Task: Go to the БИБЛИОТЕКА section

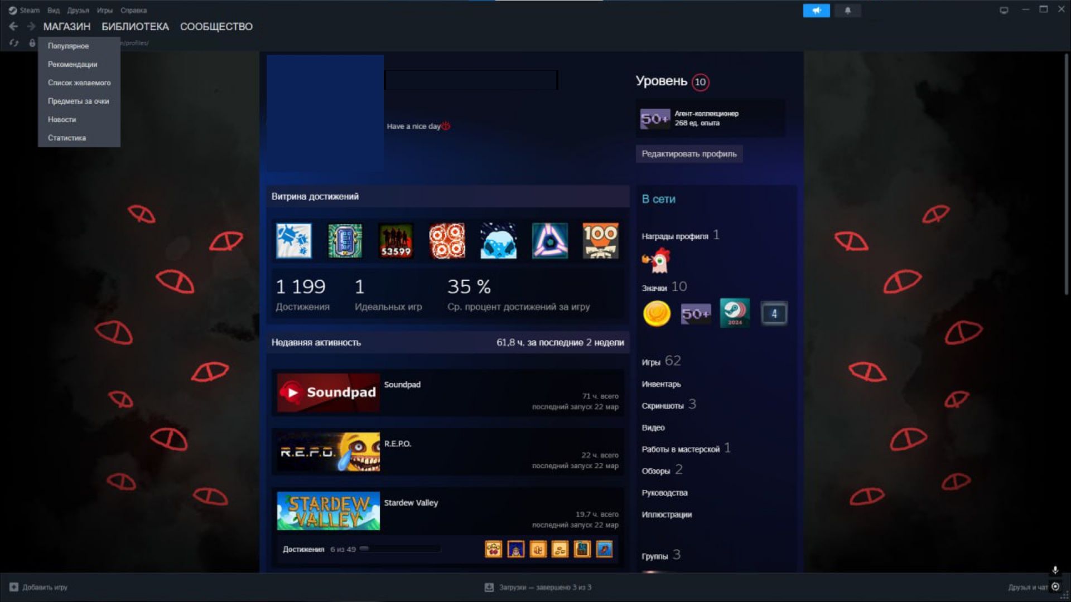Action: pos(135,27)
